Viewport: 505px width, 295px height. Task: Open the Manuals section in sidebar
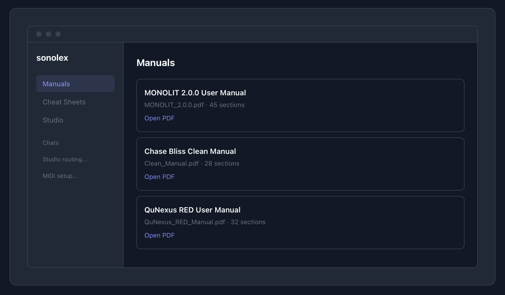point(75,84)
